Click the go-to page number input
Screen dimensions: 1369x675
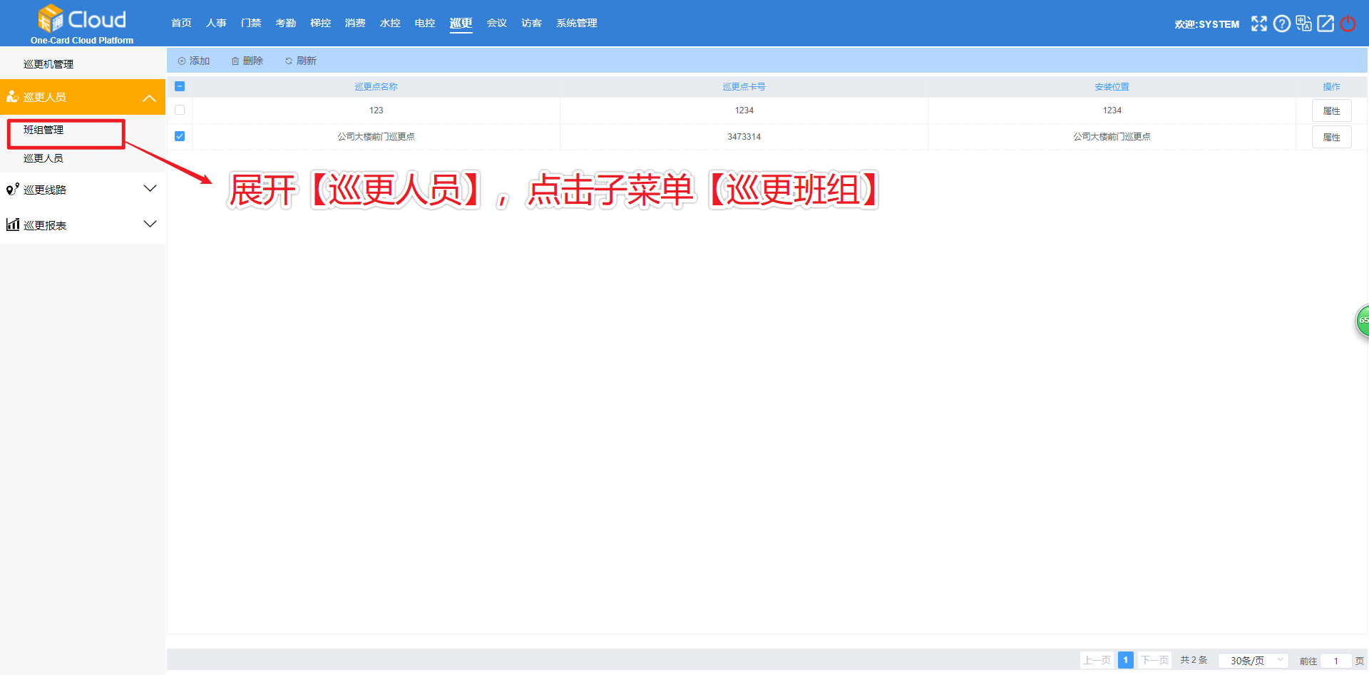click(1335, 661)
